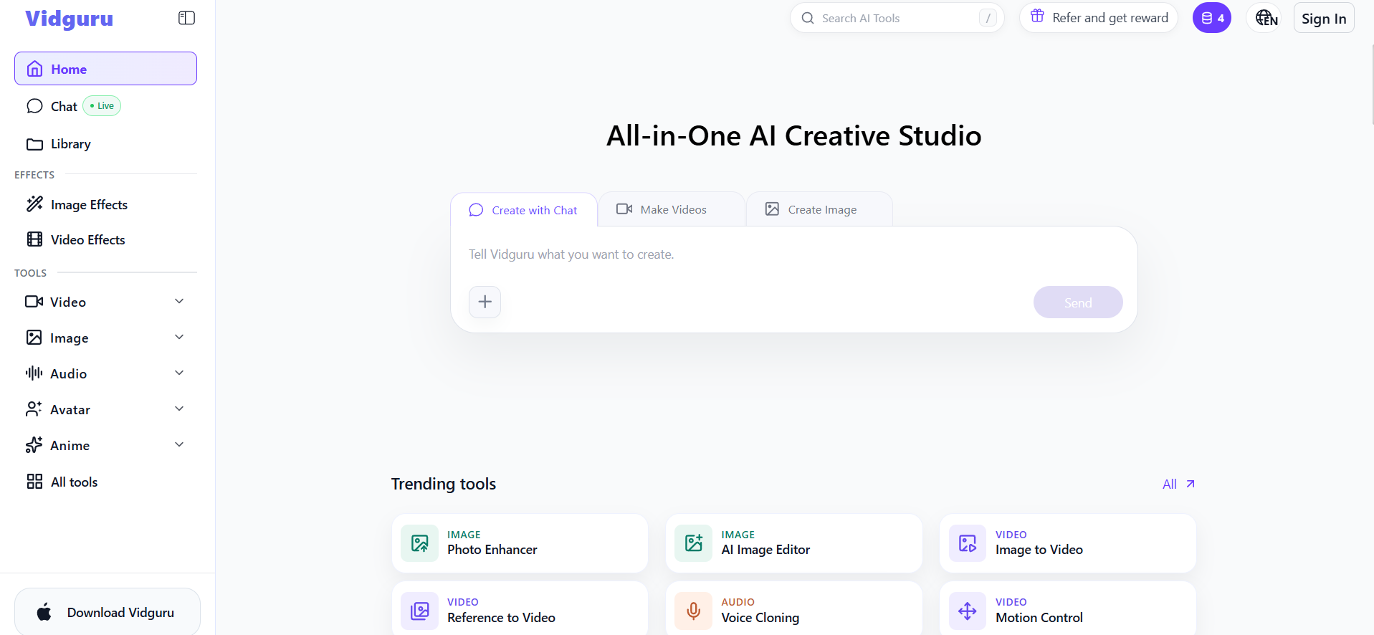The image size is (1374, 635).
Task: Click the magnifier search icon
Action: pyautogui.click(x=808, y=19)
